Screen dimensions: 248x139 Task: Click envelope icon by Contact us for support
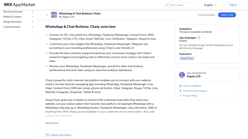180,91
